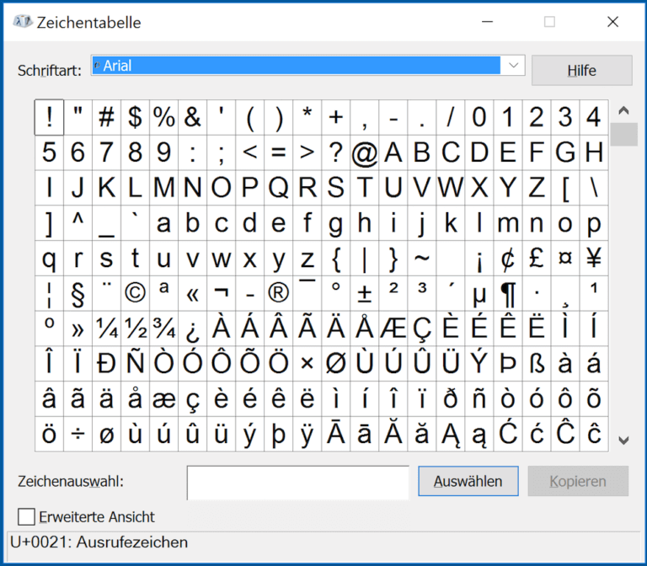
Task: Select the multiplication × symbol
Action: pos(307,364)
